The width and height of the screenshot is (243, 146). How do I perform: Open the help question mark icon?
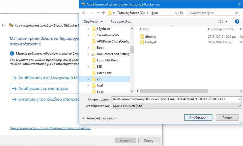237,21
